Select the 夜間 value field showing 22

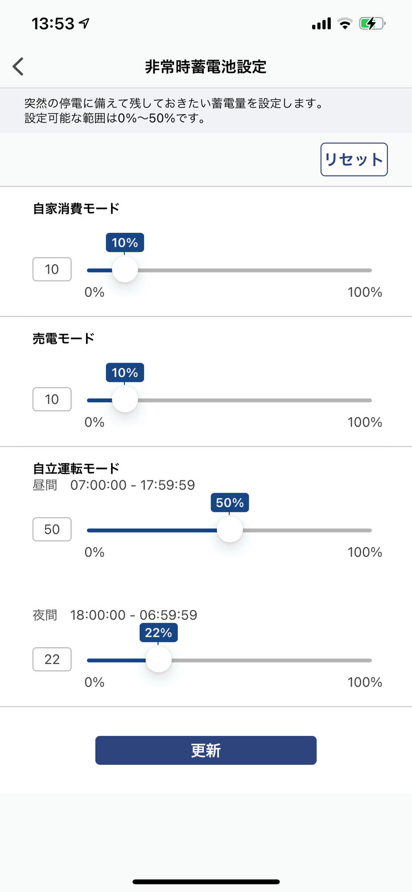coord(52,659)
